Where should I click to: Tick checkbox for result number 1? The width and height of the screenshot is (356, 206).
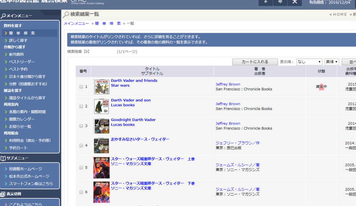[81, 87]
